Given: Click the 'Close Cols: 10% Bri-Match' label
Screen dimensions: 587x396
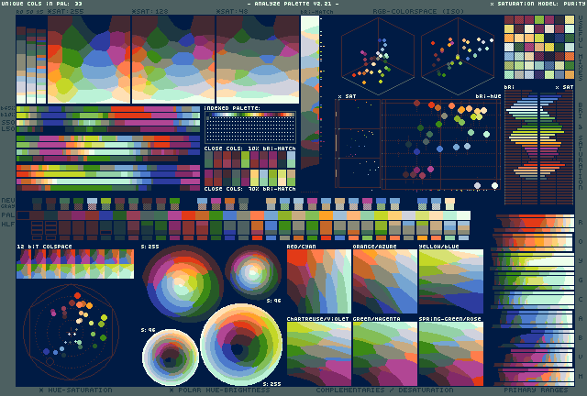Looking at the screenshot, I should coord(249,148).
